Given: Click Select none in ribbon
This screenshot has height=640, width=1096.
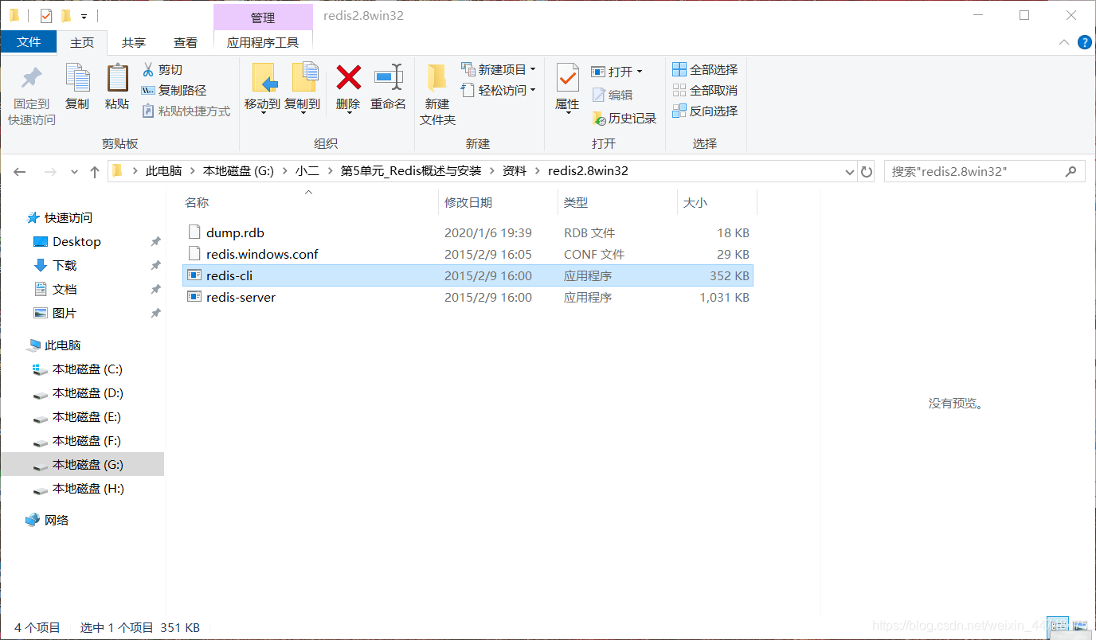Looking at the screenshot, I should coord(705,91).
